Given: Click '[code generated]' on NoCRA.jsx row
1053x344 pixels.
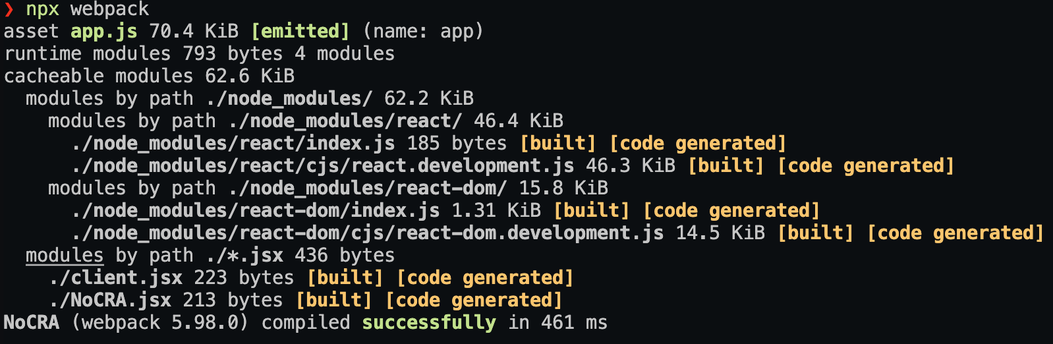Looking at the screenshot, I should pos(474,301).
